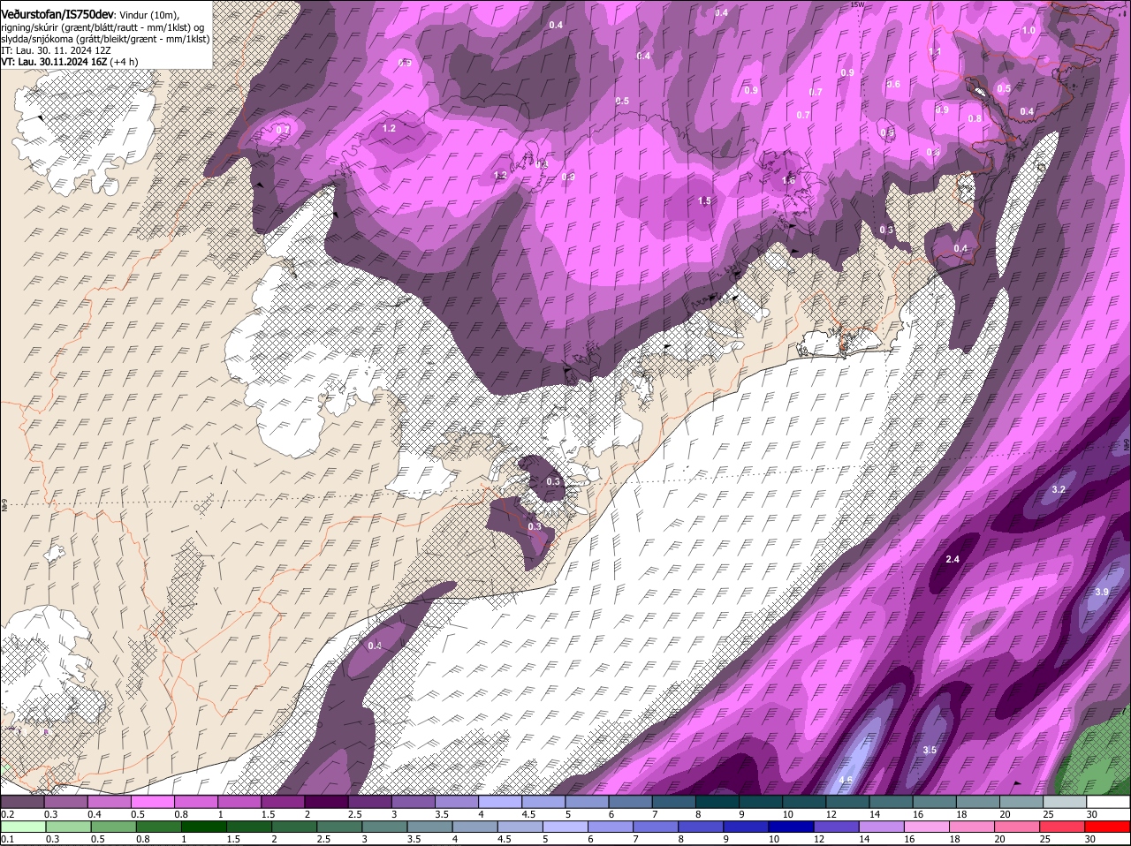This screenshot has height=846, width=1131.
Task: Click the bright pink swatch between 0.5 and 0.8 on upper scale
Action: [x=152, y=802]
